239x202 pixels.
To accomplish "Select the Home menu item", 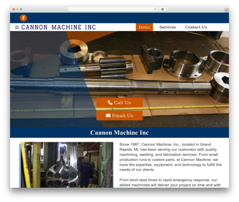I will coord(144,27).
